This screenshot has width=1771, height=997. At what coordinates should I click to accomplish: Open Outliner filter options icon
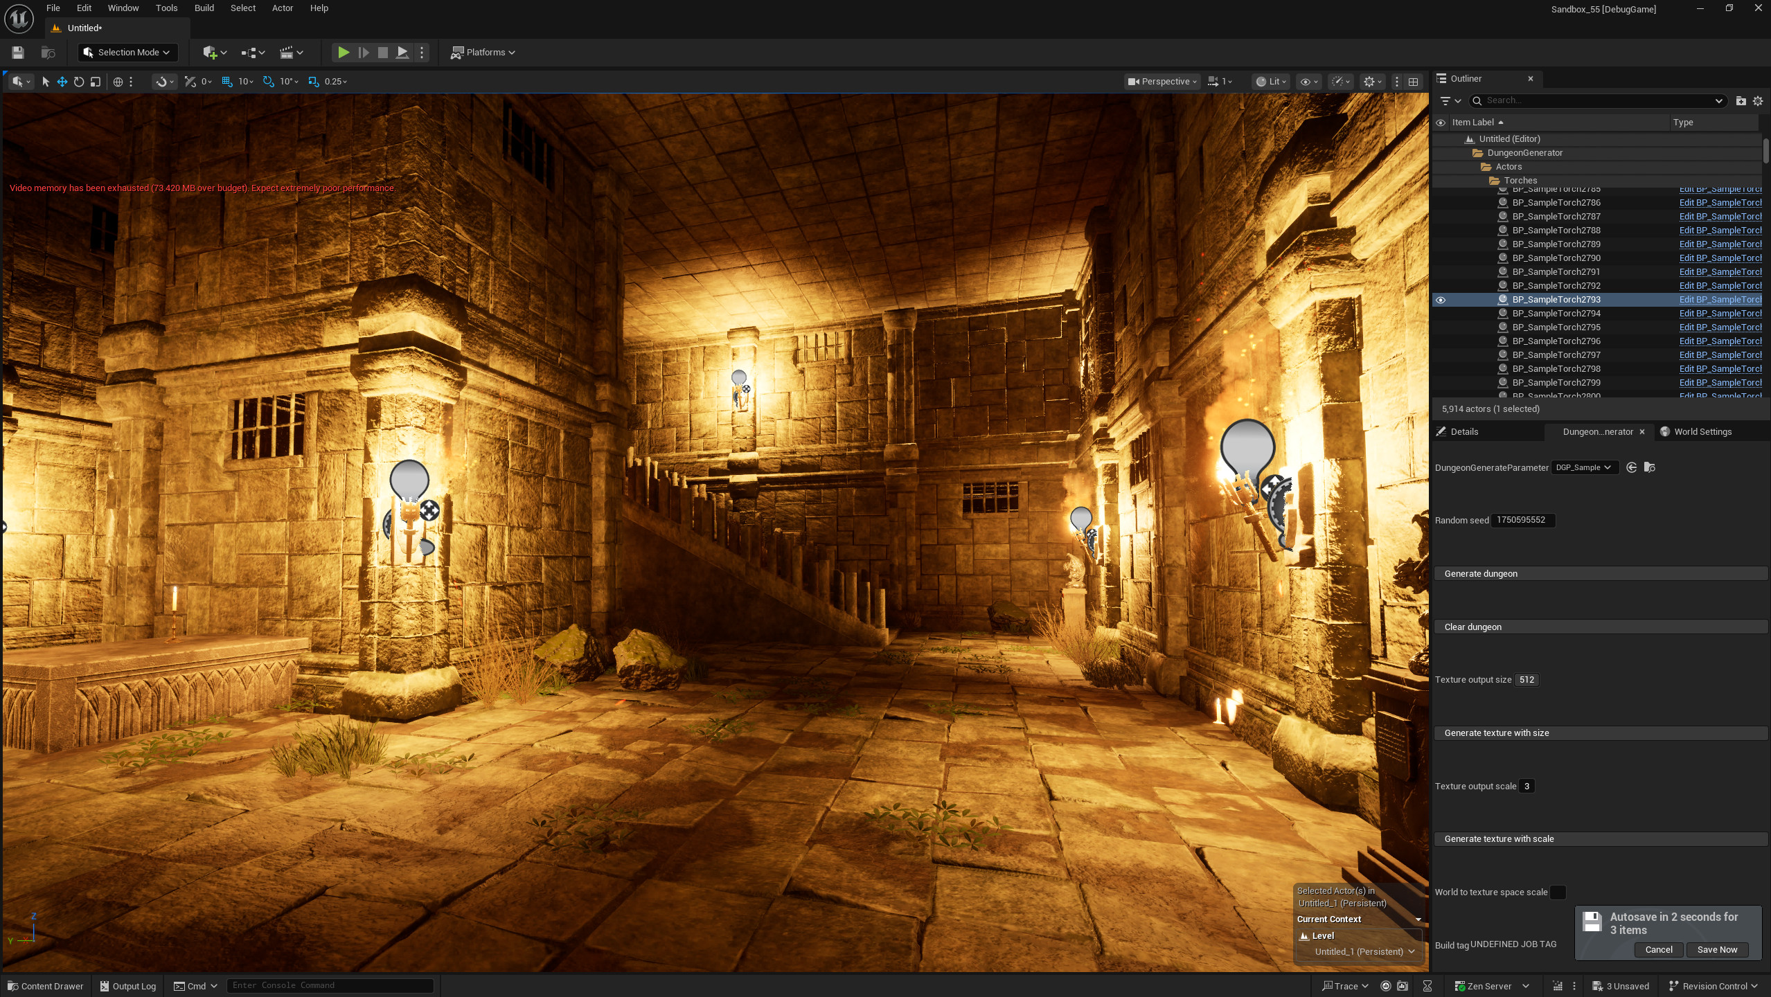(x=1450, y=101)
